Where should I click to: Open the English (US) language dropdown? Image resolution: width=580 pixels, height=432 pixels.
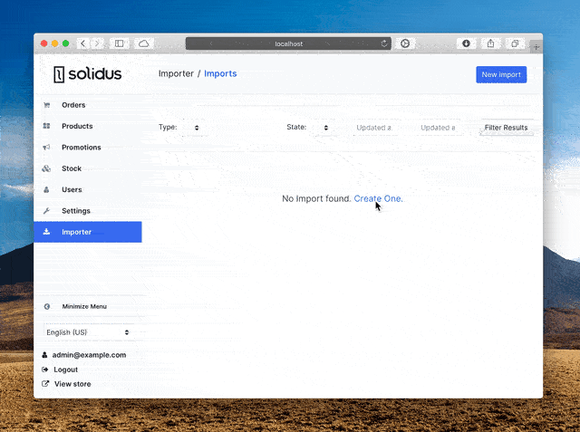pos(87,332)
